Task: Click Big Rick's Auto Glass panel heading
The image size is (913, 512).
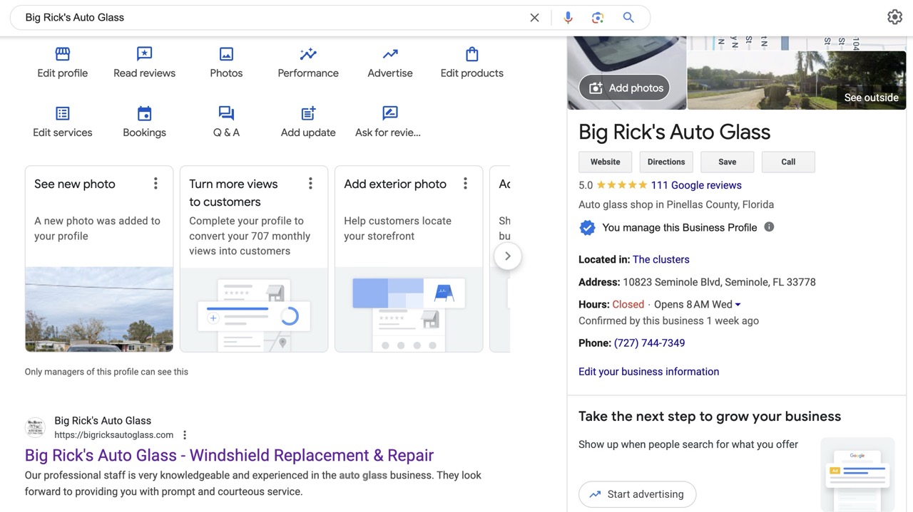Action: 675,132
